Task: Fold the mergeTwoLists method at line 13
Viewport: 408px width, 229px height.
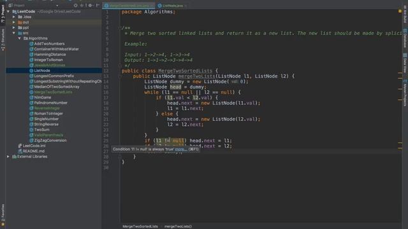Action: point(120,76)
